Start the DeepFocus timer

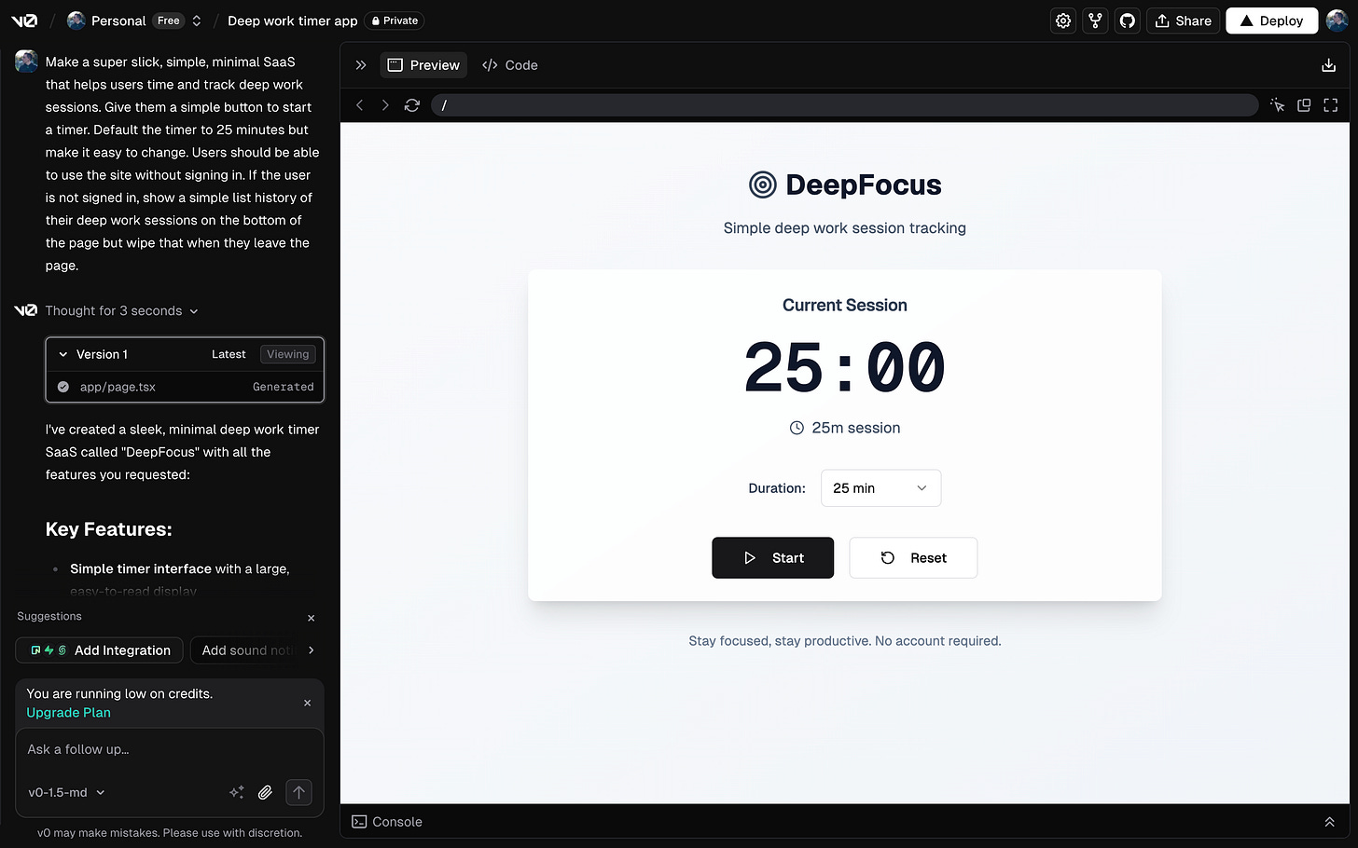772,558
